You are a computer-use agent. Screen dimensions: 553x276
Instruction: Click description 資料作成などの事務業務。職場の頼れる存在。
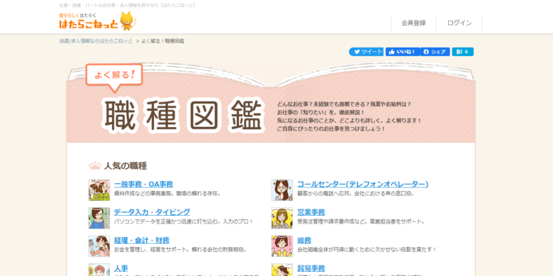[167, 194]
